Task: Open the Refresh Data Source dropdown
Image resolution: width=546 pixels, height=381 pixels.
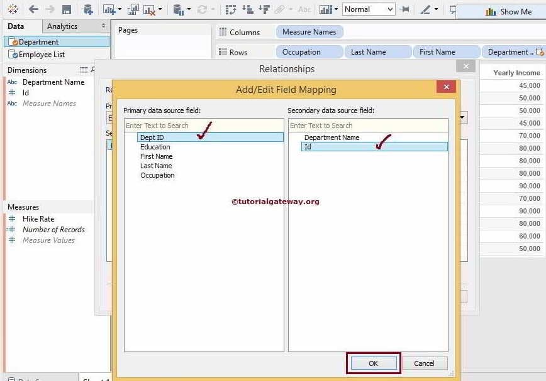Action: click(x=190, y=9)
